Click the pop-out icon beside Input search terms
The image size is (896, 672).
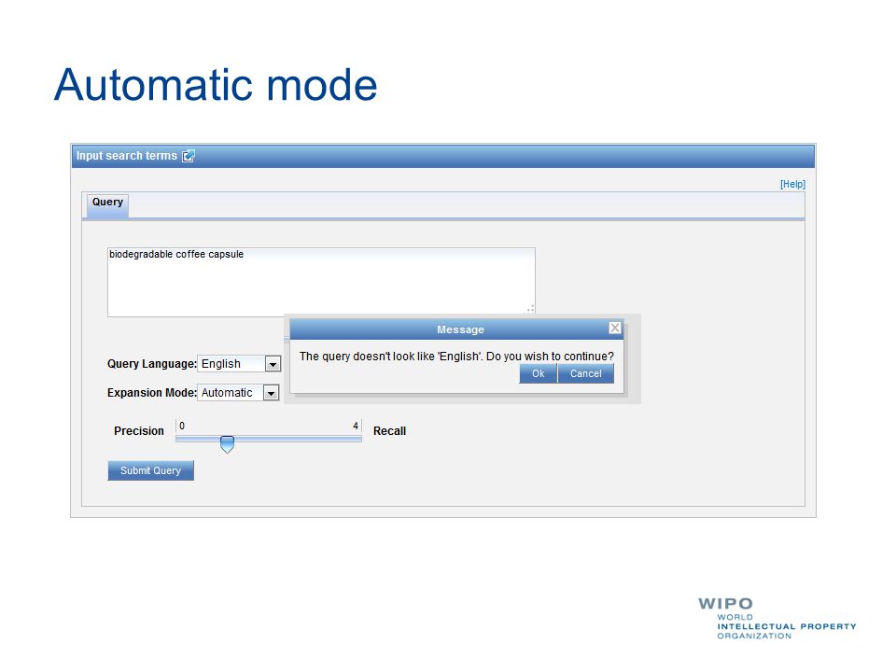tap(189, 156)
